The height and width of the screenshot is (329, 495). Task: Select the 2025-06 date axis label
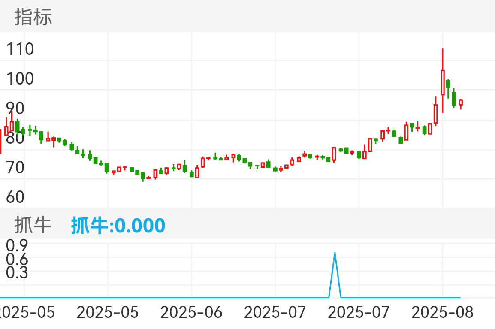[191, 312]
